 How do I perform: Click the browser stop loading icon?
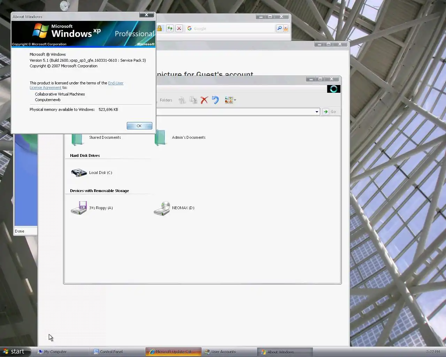coord(179,28)
